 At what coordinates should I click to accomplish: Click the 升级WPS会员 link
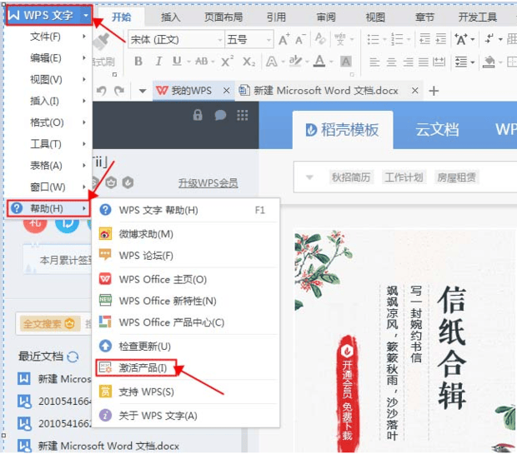(208, 183)
